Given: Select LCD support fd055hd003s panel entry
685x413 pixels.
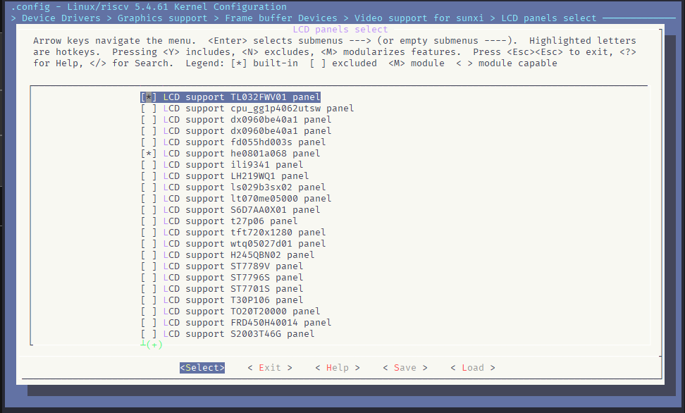Looking at the screenshot, I should pyautogui.click(x=233, y=142).
